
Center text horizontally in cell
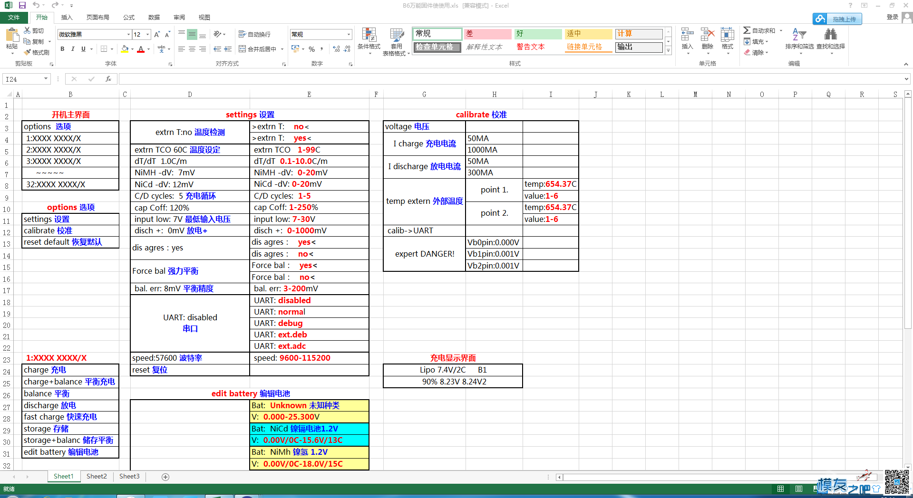(x=192, y=49)
